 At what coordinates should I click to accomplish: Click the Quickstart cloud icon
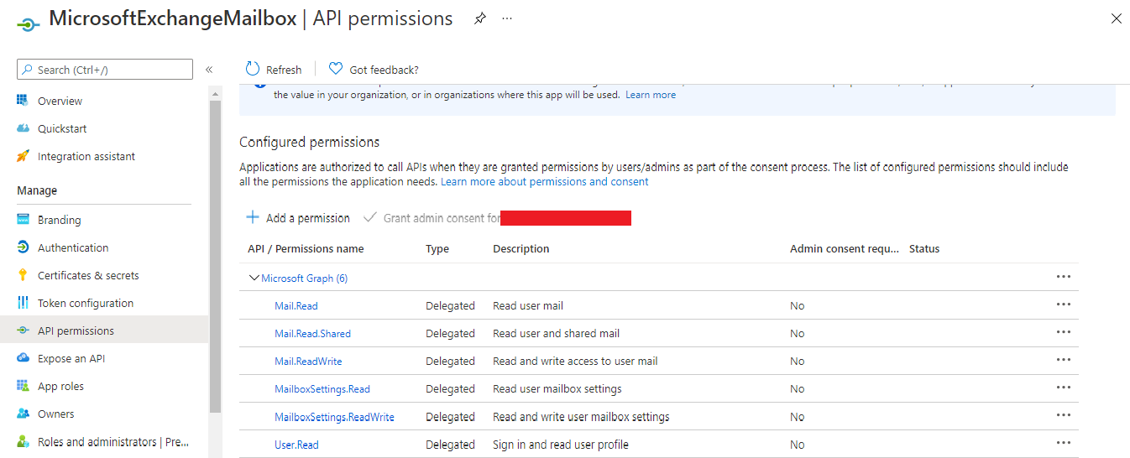(23, 128)
